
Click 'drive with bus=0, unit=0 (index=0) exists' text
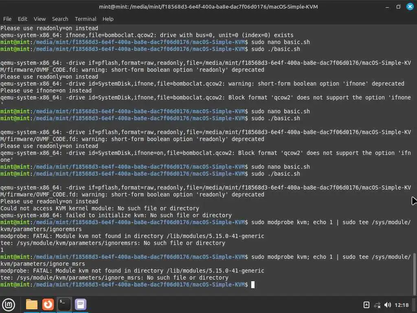click(227, 35)
